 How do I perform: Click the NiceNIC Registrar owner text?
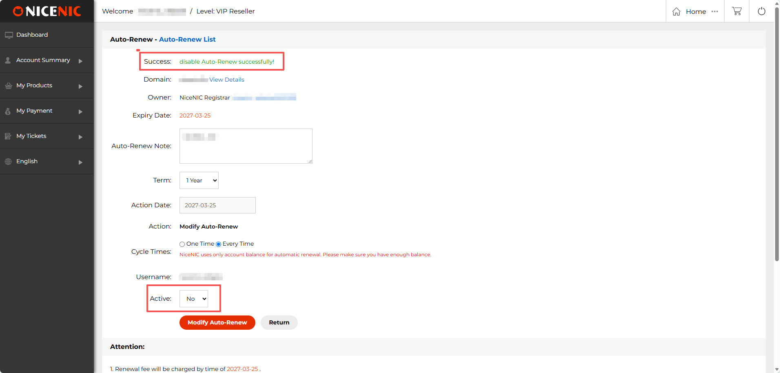205,98
